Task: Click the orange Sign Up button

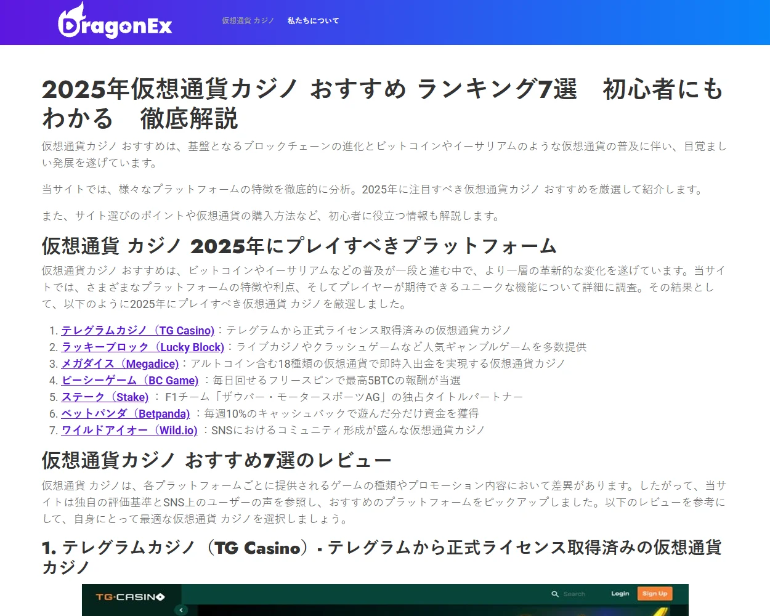Action: (655, 594)
